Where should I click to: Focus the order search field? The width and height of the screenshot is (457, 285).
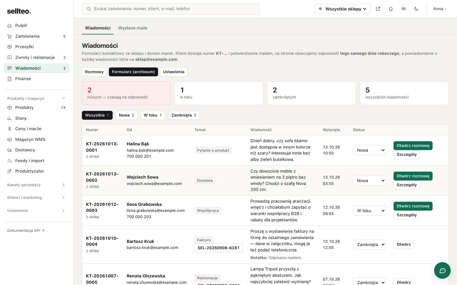171,9
